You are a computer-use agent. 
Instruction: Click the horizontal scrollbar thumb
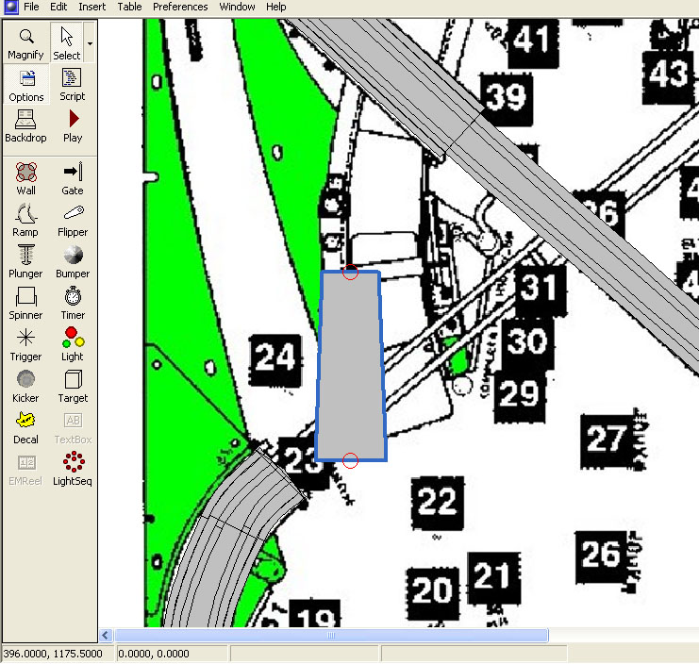pyautogui.click(x=330, y=636)
